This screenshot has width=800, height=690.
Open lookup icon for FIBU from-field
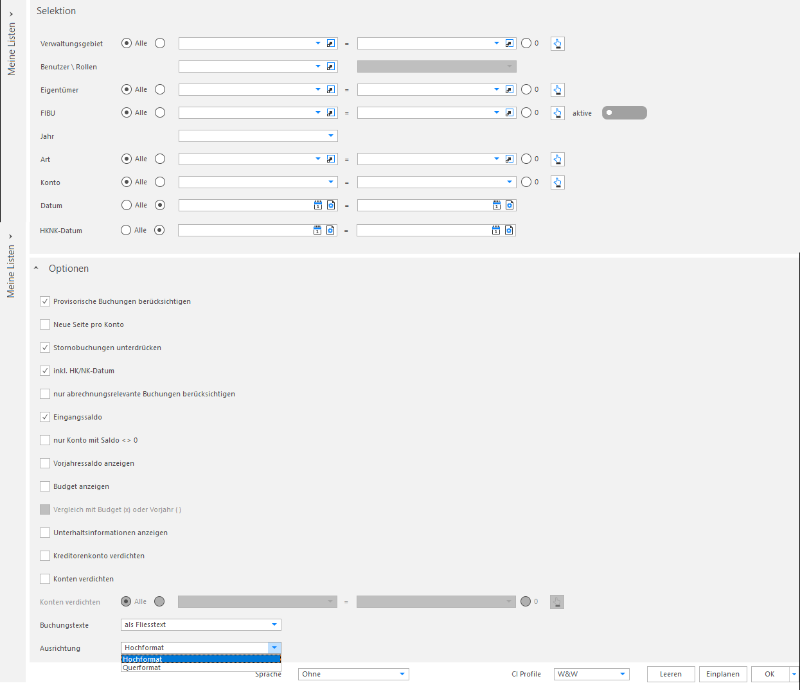(331, 113)
